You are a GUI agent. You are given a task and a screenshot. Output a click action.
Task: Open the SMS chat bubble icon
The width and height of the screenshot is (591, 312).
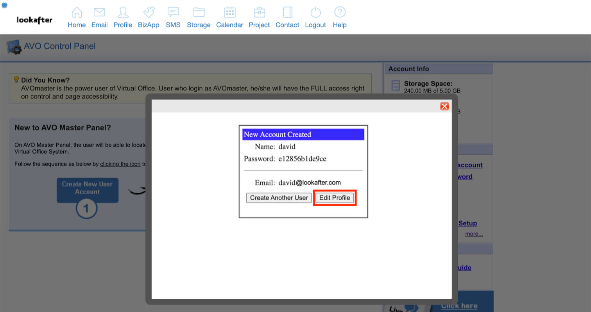(x=173, y=12)
